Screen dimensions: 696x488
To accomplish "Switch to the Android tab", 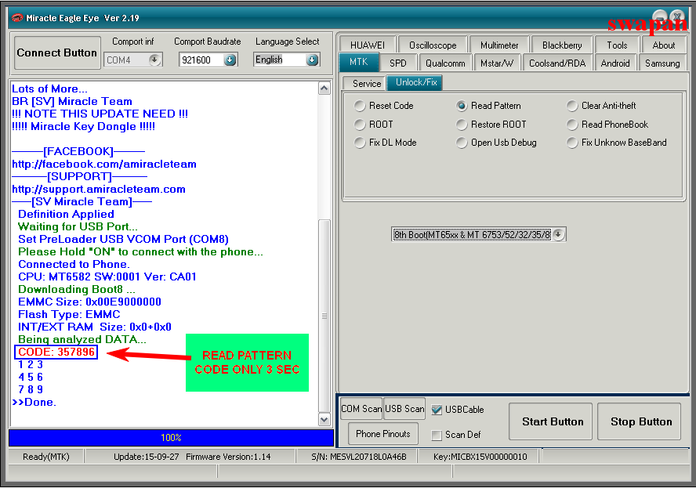I will click(x=615, y=63).
